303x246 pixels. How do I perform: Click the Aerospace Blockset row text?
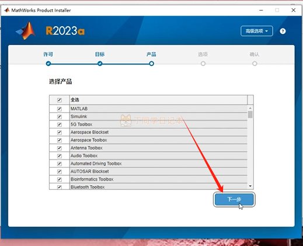pyautogui.click(x=89, y=132)
